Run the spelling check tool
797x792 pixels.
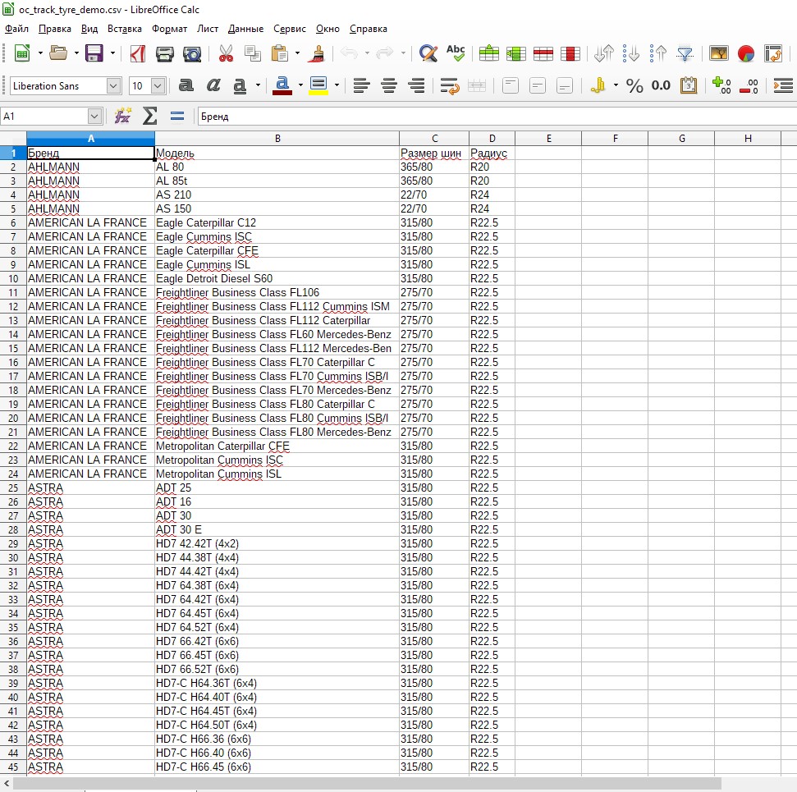click(456, 54)
